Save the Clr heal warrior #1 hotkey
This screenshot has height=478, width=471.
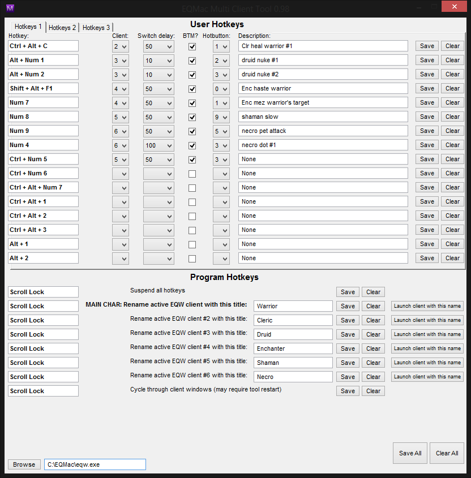point(427,46)
